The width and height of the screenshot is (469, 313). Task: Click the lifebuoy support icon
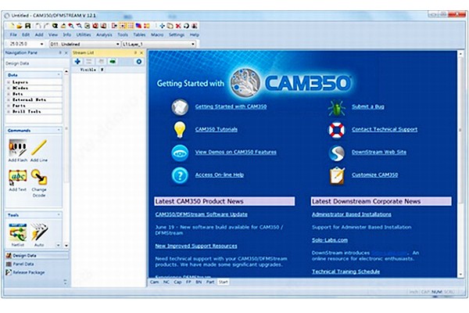336,131
